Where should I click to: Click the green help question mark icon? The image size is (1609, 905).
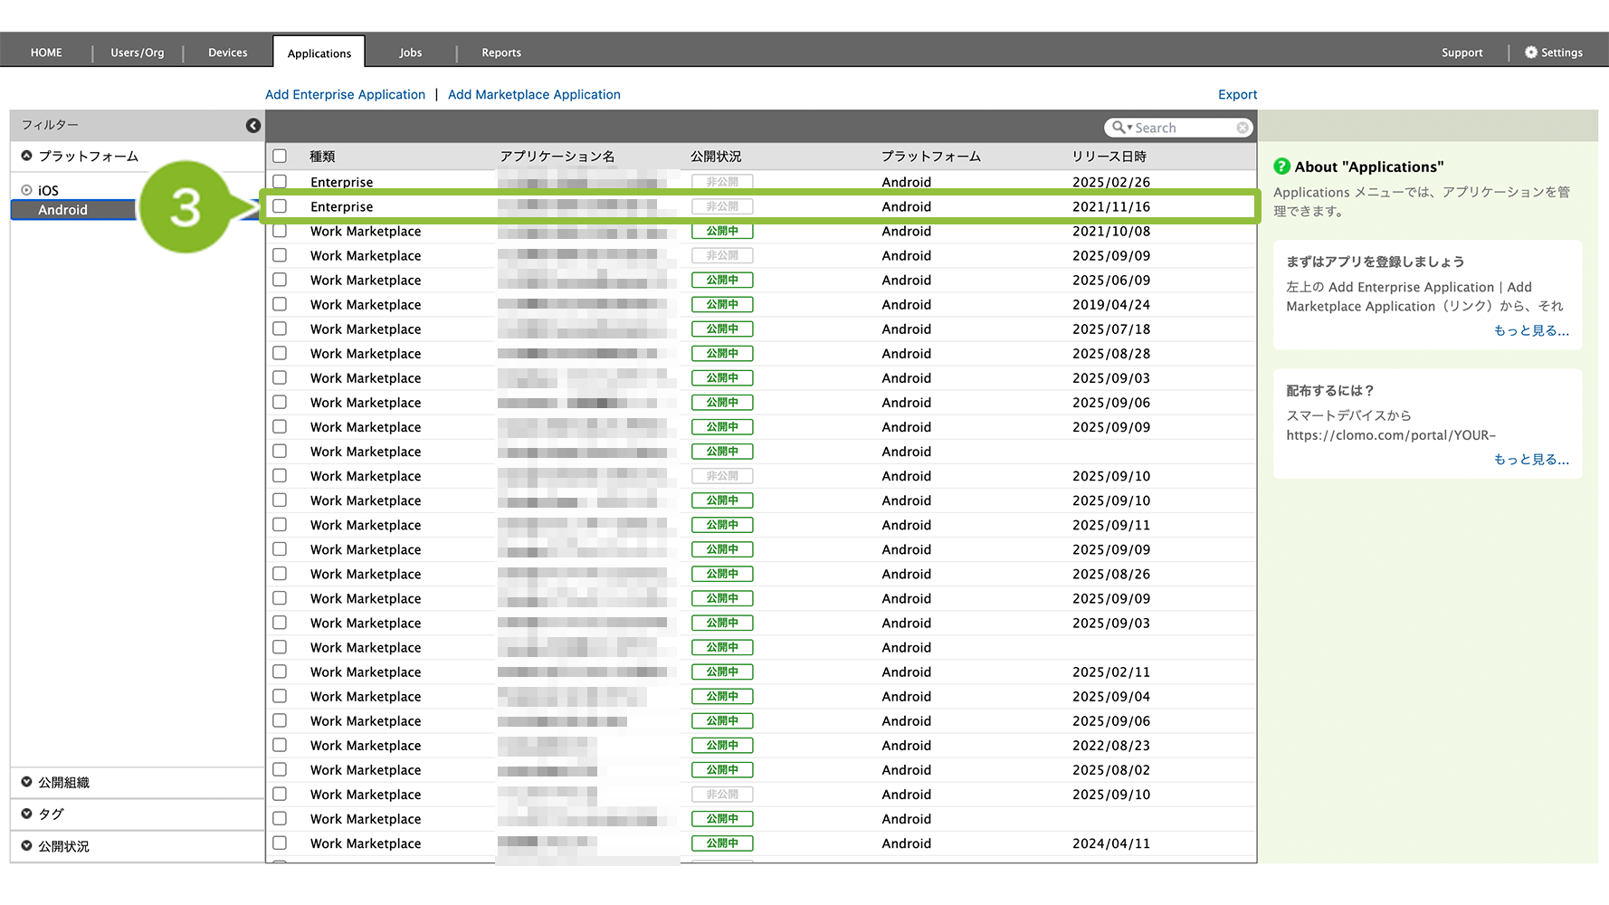(x=1281, y=167)
